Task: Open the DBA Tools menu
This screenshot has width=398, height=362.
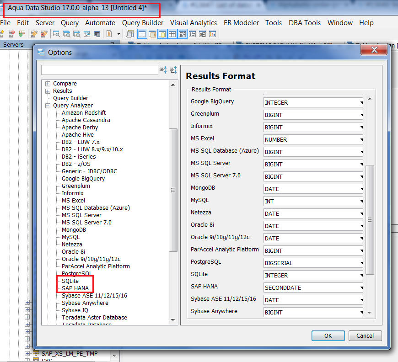Action: coord(305,23)
